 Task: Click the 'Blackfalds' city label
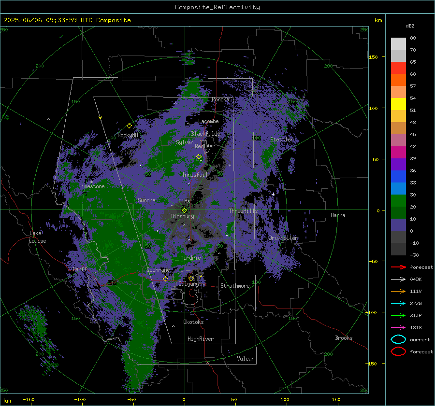point(205,134)
